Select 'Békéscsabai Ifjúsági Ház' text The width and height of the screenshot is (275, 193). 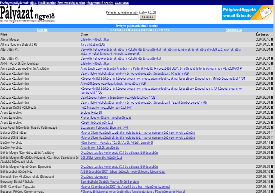point(16,171)
